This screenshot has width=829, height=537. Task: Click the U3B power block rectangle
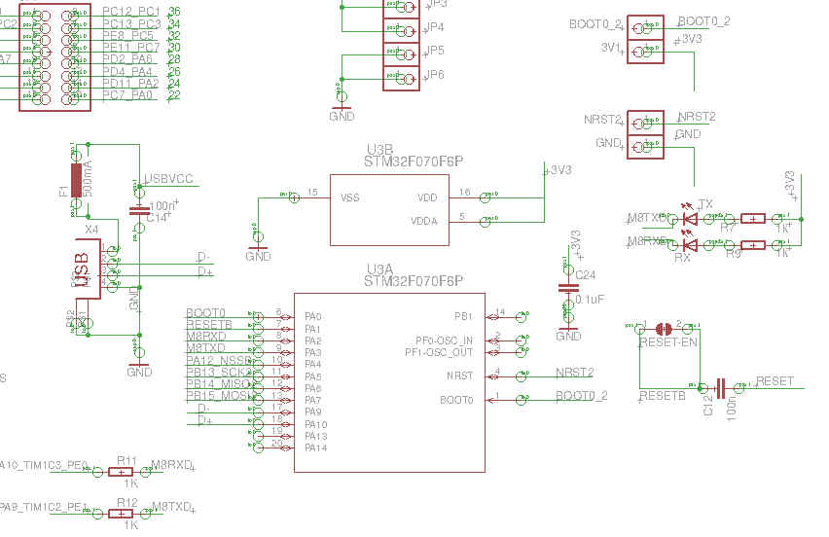(389, 209)
